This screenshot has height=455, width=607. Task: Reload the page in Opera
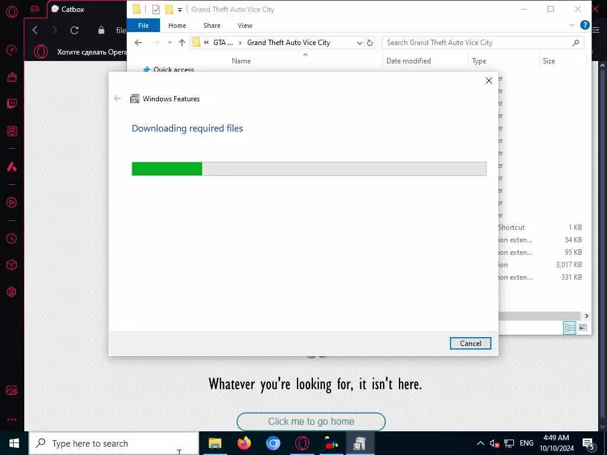pos(74,30)
